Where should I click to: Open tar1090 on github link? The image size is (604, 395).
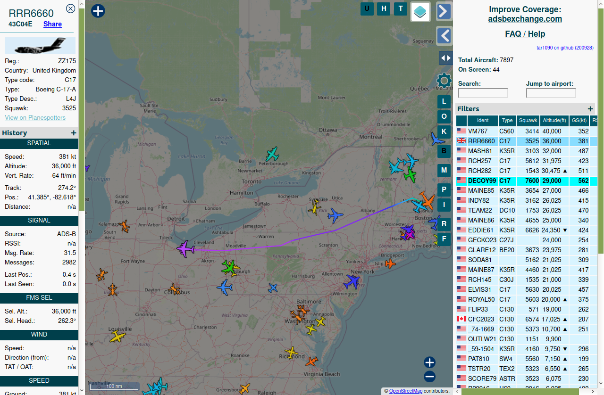tap(565, 48)
